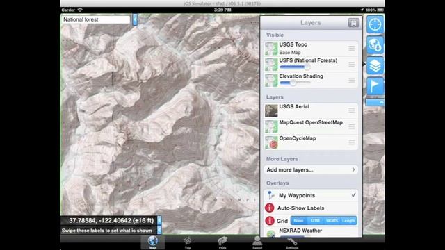Tap the location services arrow in status bar

[362, 10]
